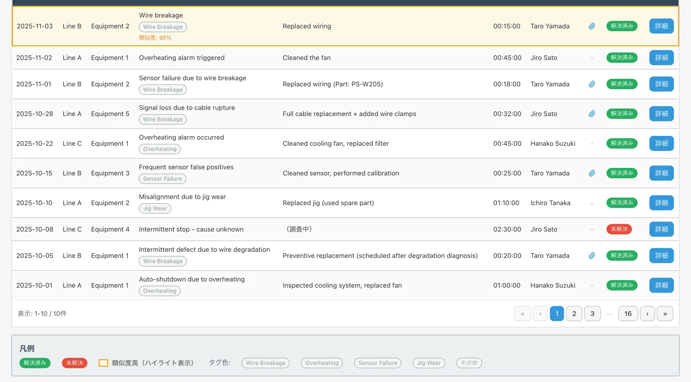Open attachment clip in 2025-10-05 row
Image resolution: width=691 pixels, height=382 pixels.
[592, 256]
